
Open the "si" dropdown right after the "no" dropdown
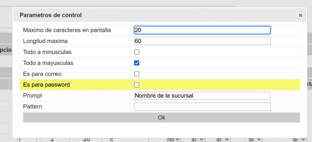[198, 140]
